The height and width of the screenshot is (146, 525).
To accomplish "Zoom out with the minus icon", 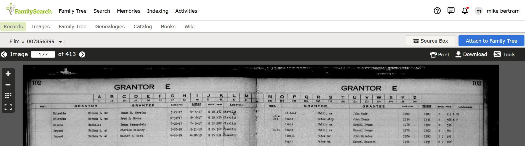I will [x=8, y=85].
